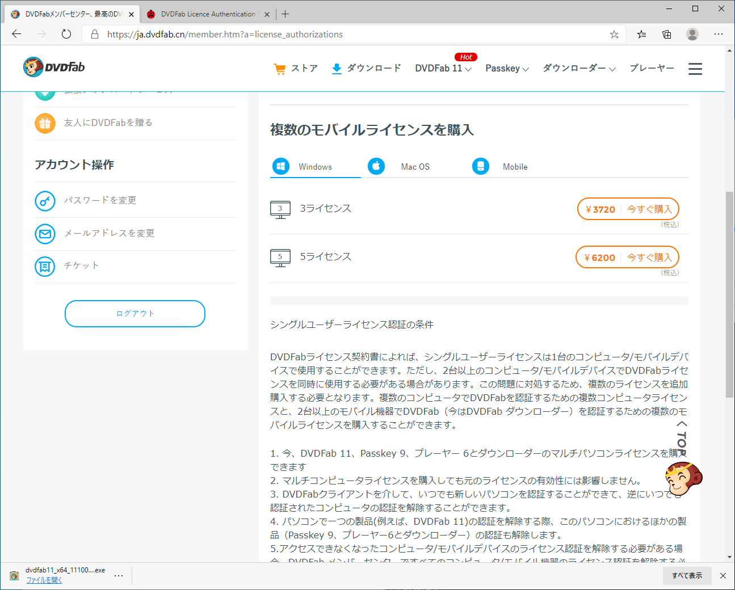The height and width of the screenshot is (590, 735).
Task: Click the ファイルを開く link
Action: 44,580
